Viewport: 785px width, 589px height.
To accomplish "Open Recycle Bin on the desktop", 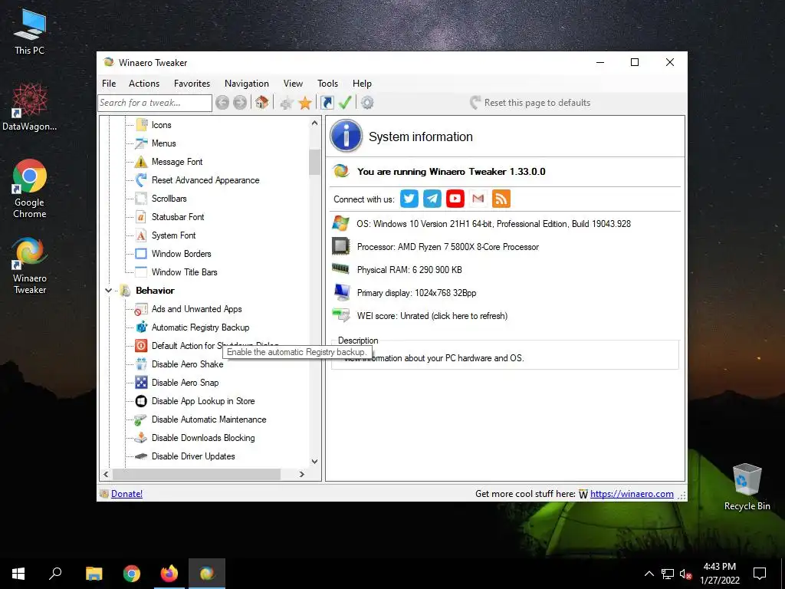I will (x=747, y=487).
